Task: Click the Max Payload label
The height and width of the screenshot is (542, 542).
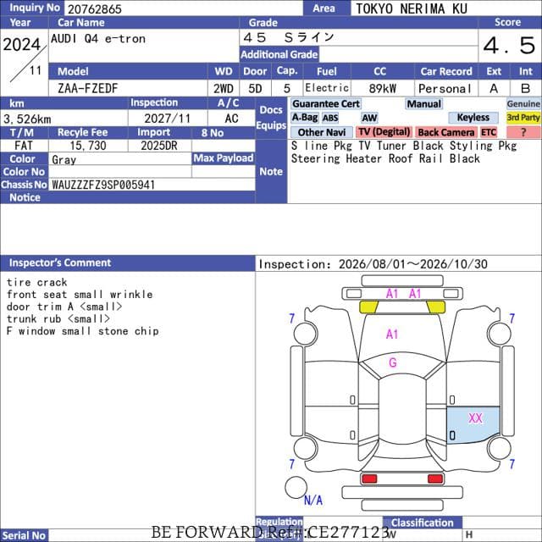Action: (224, 158)
